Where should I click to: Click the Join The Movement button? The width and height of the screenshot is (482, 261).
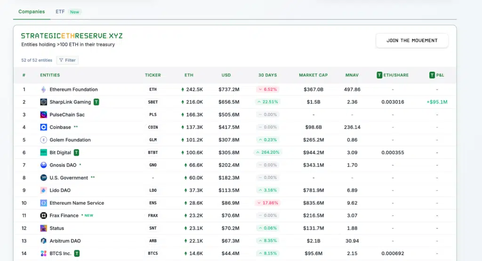(x=412, y=40)
